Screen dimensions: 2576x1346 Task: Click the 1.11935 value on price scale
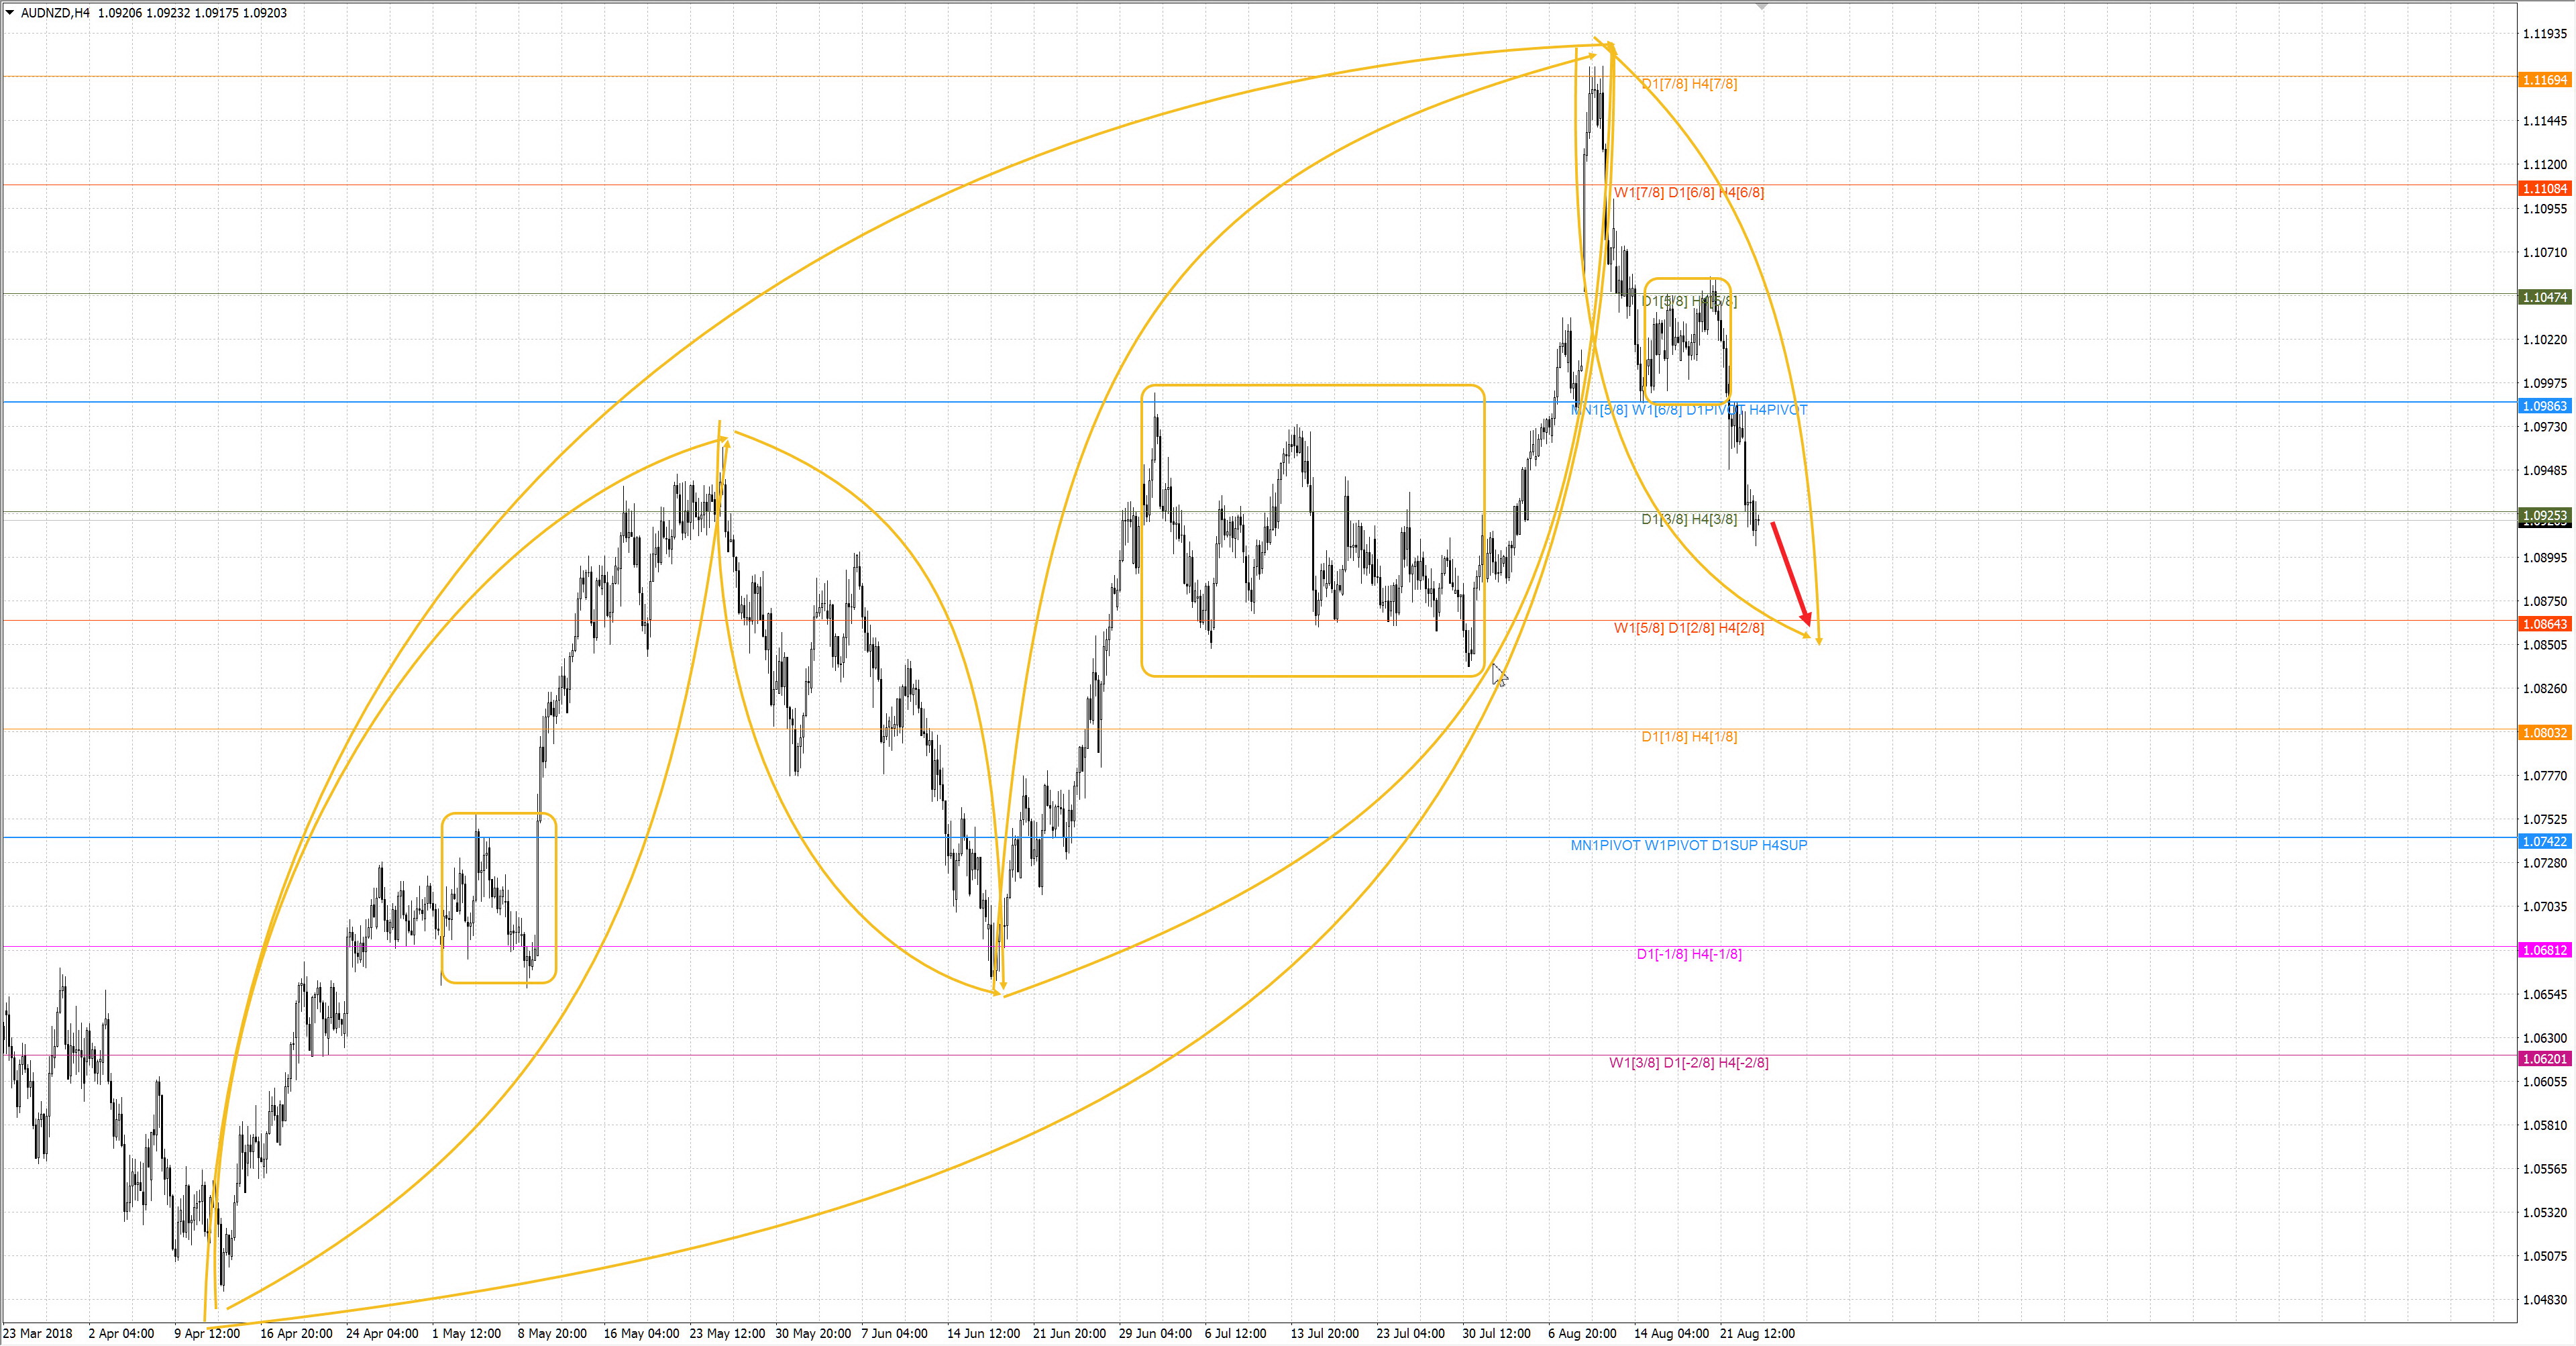(x=2544, y=34)
